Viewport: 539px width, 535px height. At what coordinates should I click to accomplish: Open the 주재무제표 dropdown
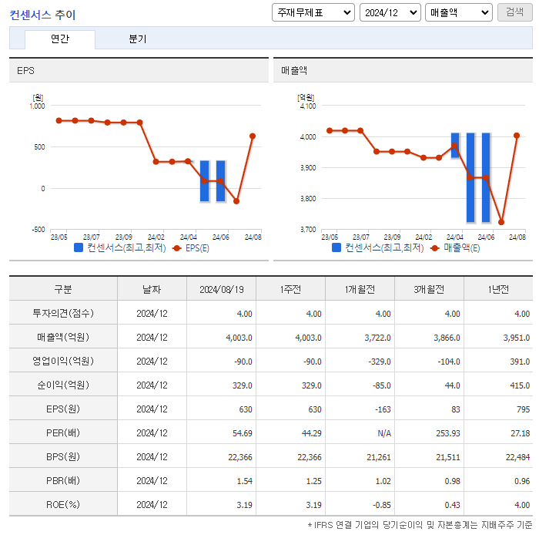tap(313, 13)
